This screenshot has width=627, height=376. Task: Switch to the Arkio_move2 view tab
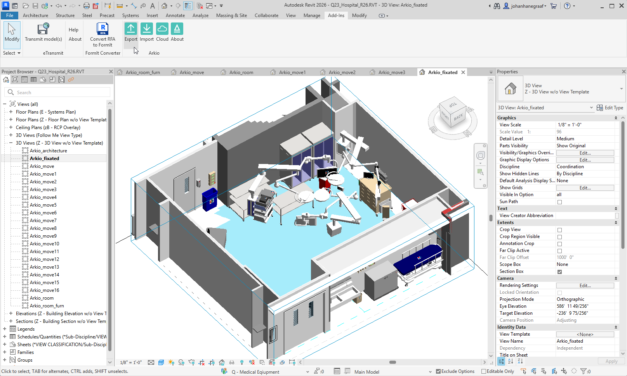(342, 72)
